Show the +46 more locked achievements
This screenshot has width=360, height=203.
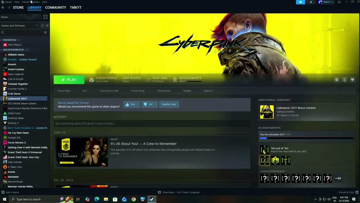338,178
